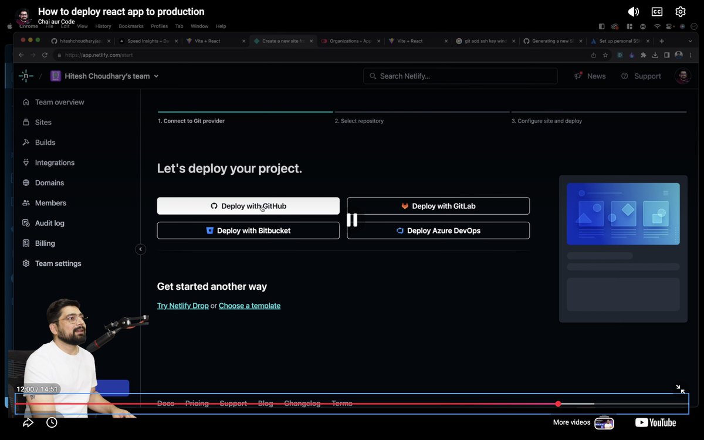Click Deploy with Bitbucket
This screenshot has width=704, height=440.
click(248, 231)
